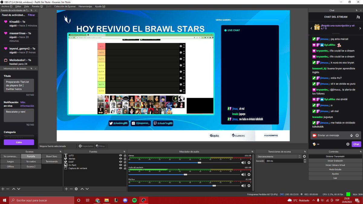
Task: Toggle visibility of the LUTO source
Action: click(x=121, y=155)
